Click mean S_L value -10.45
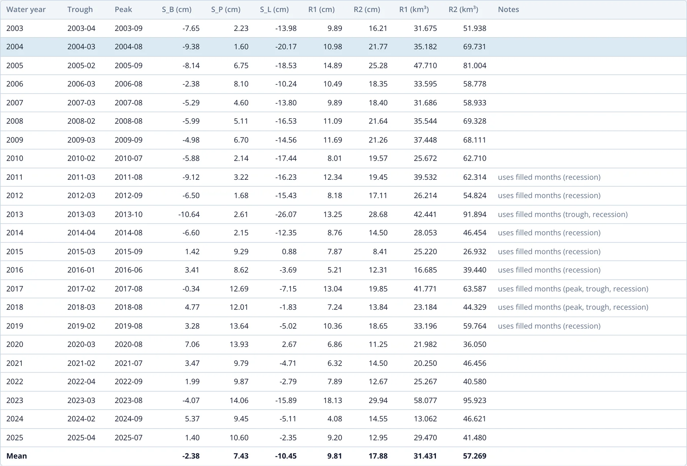The height and width of the screenshot is (466, 687). point(286,456)
